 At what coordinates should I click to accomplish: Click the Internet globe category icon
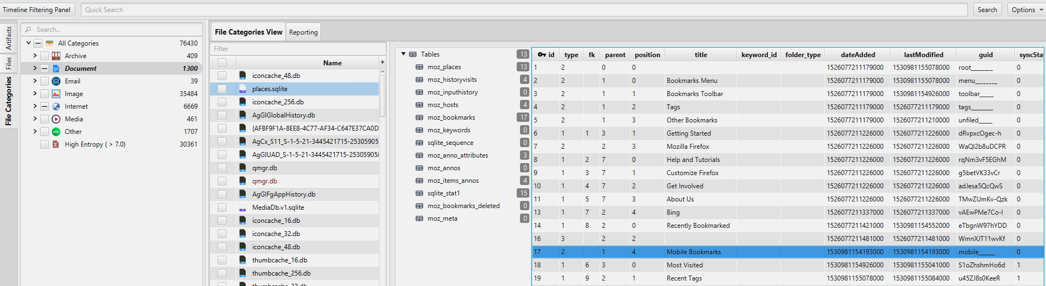pos(56,106)
